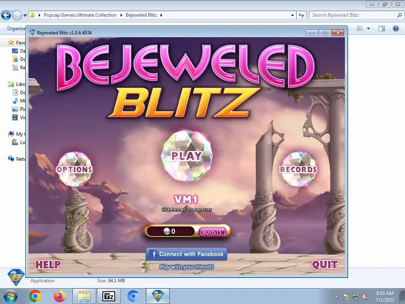Click the Bejeweled Blitz title bar gem icon
The width and height of the screenshot is (405, 304).
(x=32, y=32)
